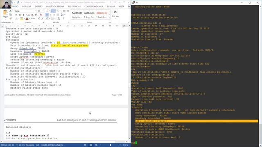The height and width of the screenshot is (147, 262).
Task: Switch to Read Mode view icon
Action: [x=85, y=145]
